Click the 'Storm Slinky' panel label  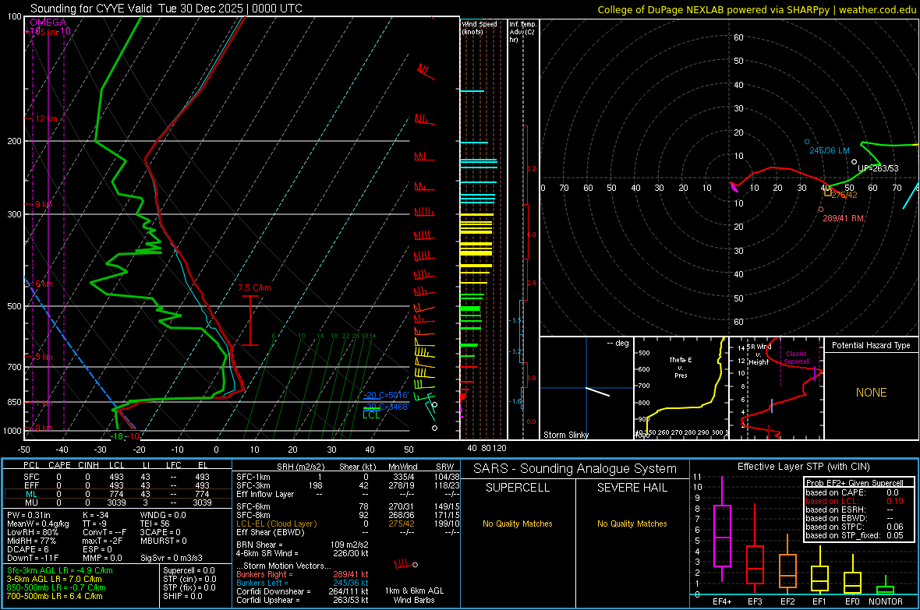(565, 435)
